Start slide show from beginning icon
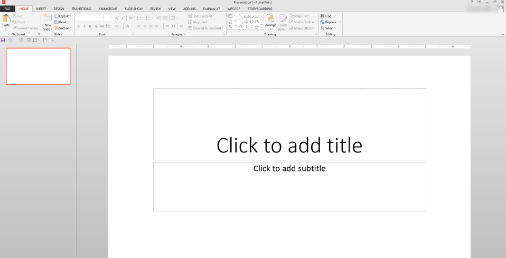Screen dimensions: 506x258 (x=29, y=40)
